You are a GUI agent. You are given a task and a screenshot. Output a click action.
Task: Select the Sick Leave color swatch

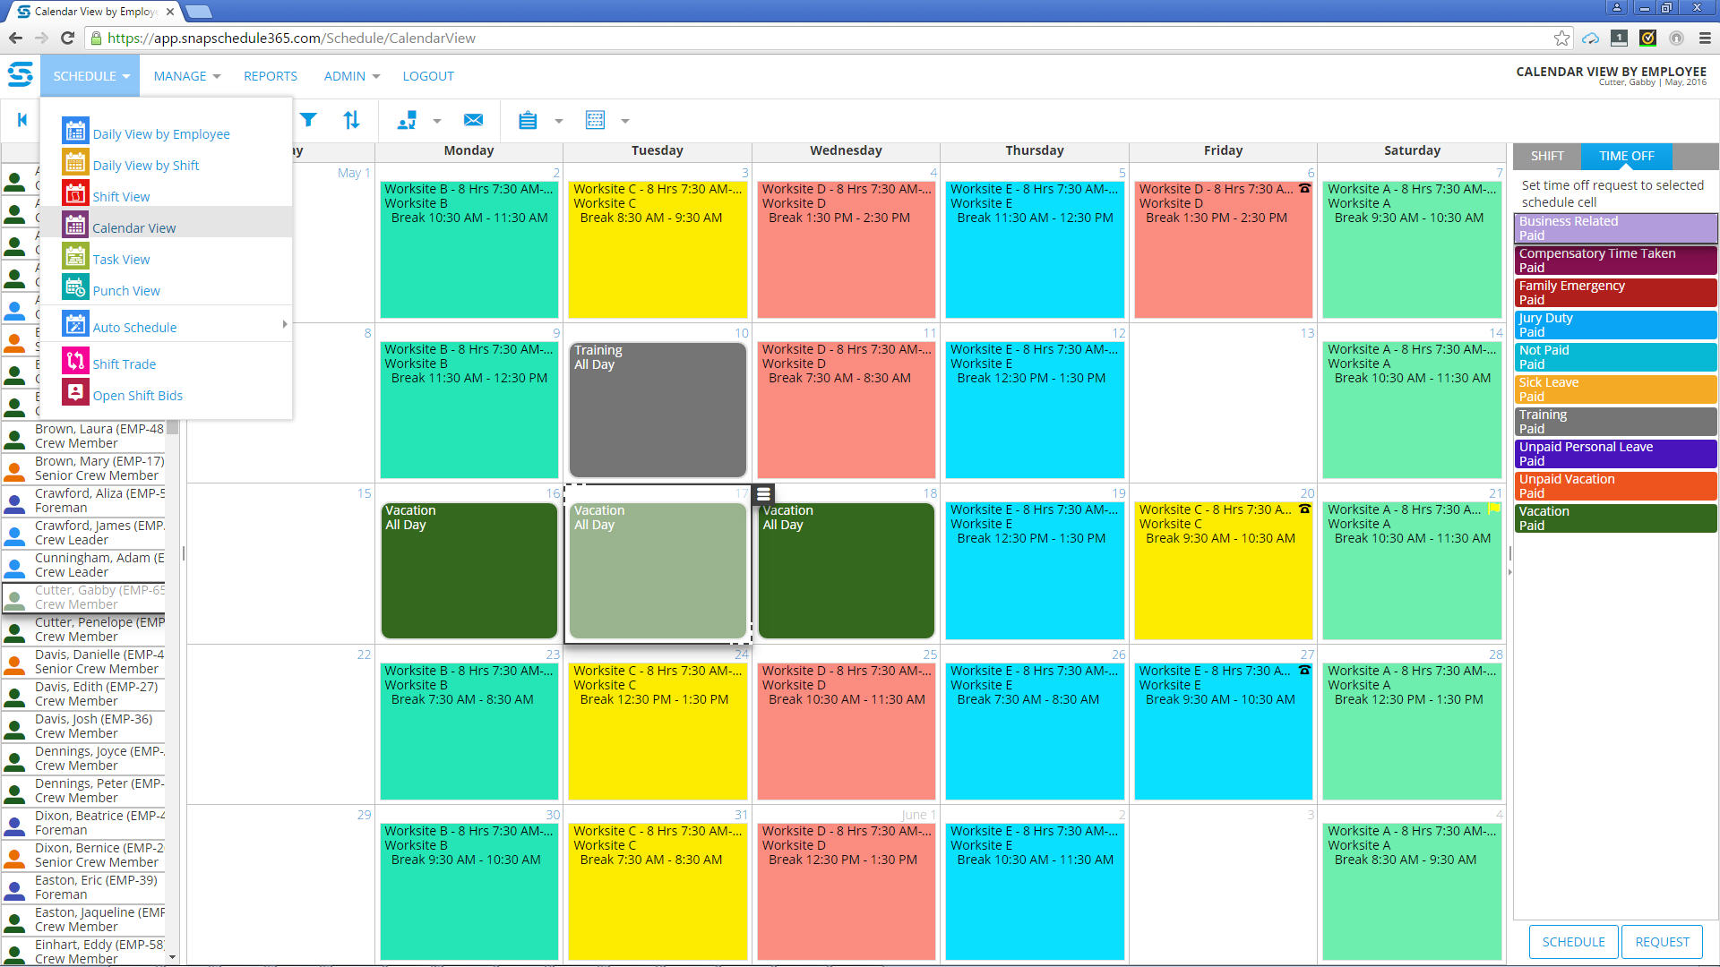pyautogui.click(x=1614, y=389)
